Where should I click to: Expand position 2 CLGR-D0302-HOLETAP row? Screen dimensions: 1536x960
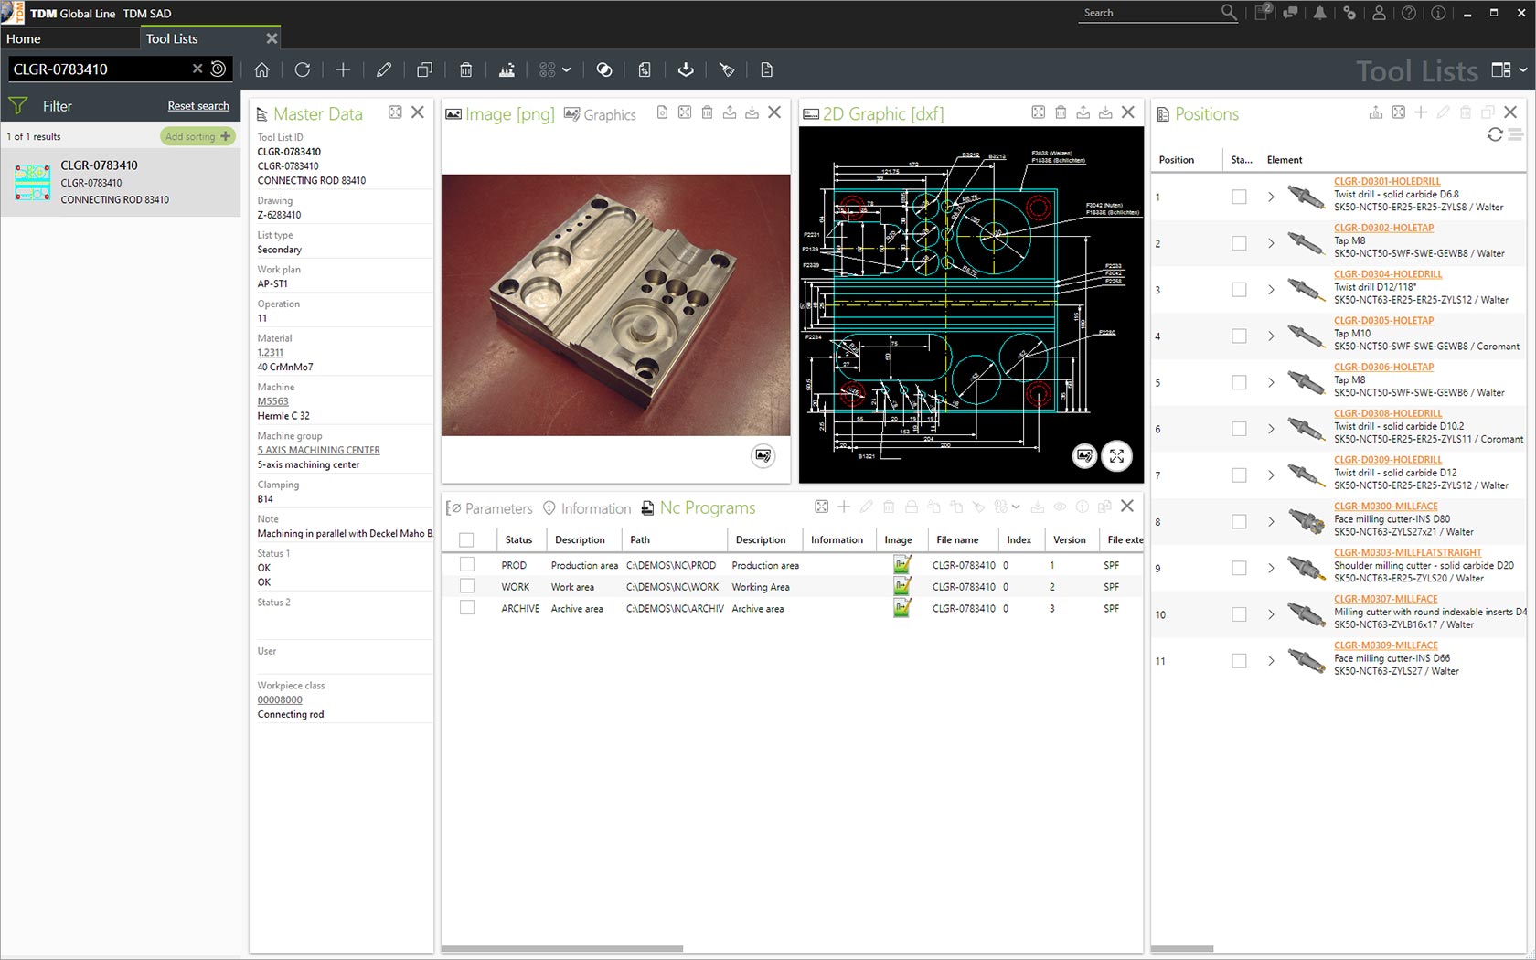click(1271, 243)
